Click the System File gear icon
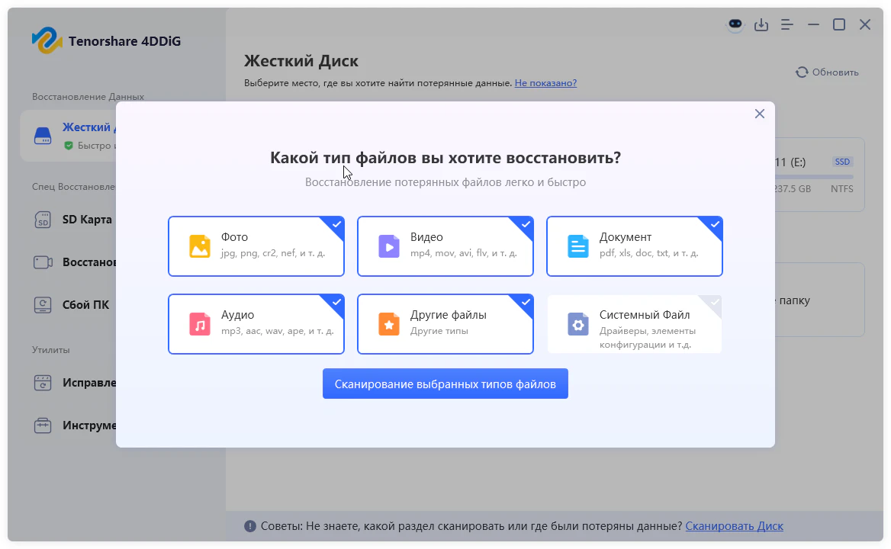891x549 pixels. point(578,324)
